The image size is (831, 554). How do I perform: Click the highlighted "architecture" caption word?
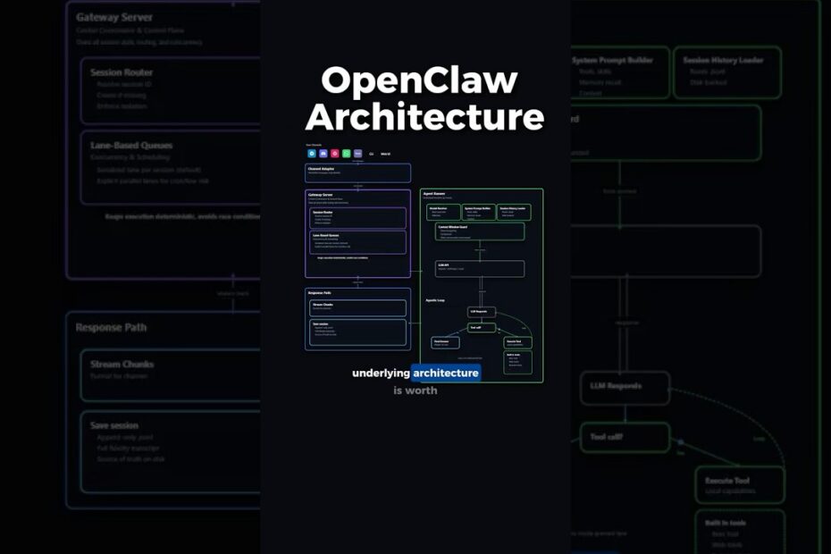[x=446, y=373]
